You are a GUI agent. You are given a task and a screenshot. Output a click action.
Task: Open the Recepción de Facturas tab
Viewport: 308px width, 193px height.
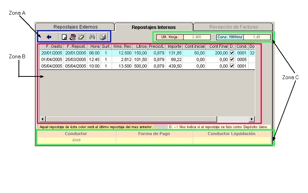tap(234, 27)
